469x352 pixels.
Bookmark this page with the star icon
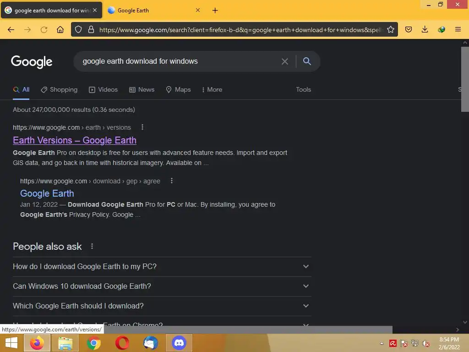pos(390,30)
